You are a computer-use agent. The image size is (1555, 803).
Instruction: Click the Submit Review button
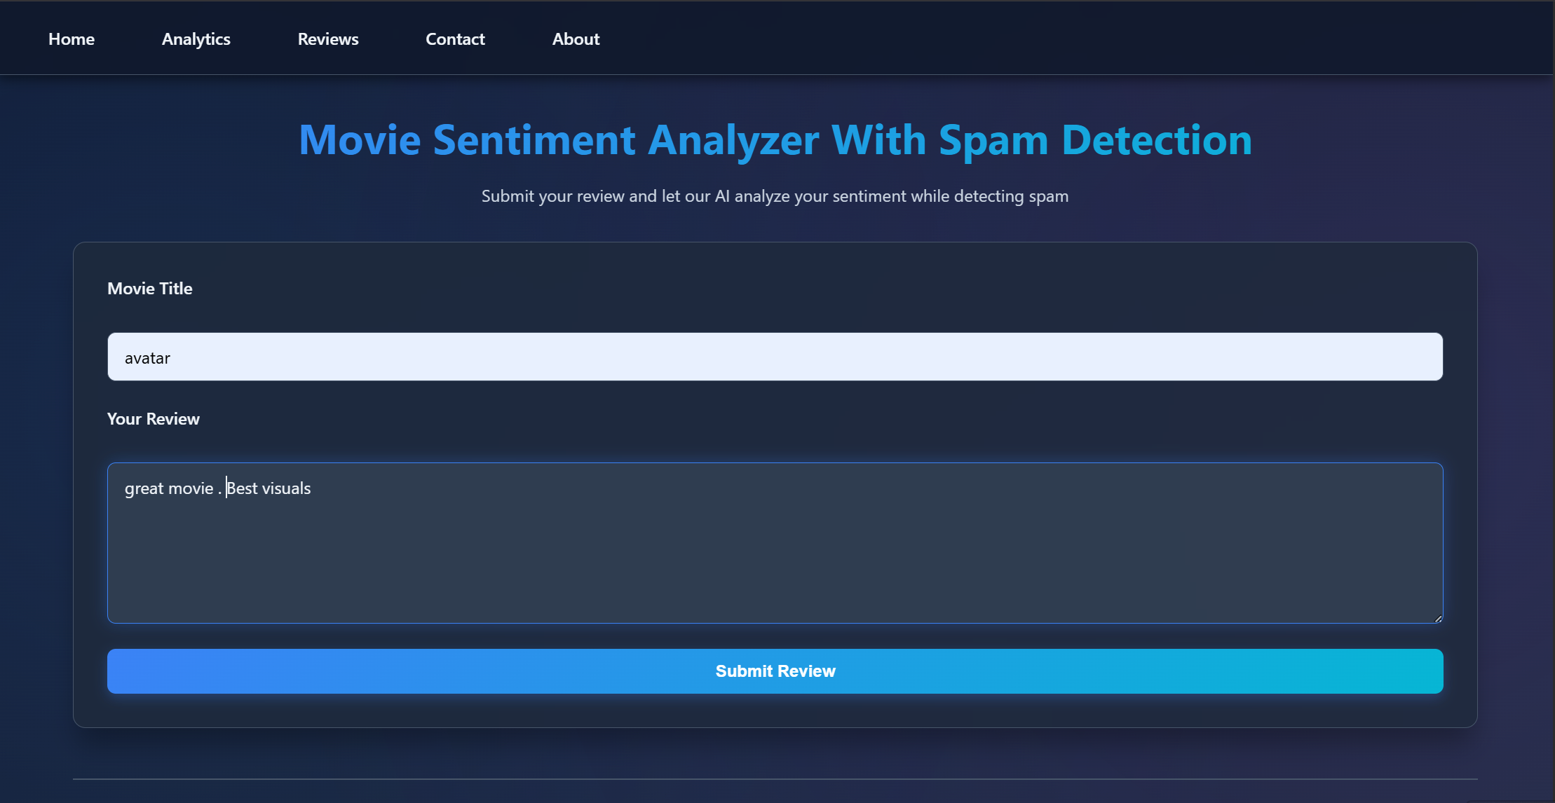tap(775, 671)
